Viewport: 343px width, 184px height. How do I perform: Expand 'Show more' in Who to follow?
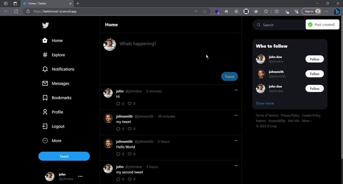tap(265, 103)
